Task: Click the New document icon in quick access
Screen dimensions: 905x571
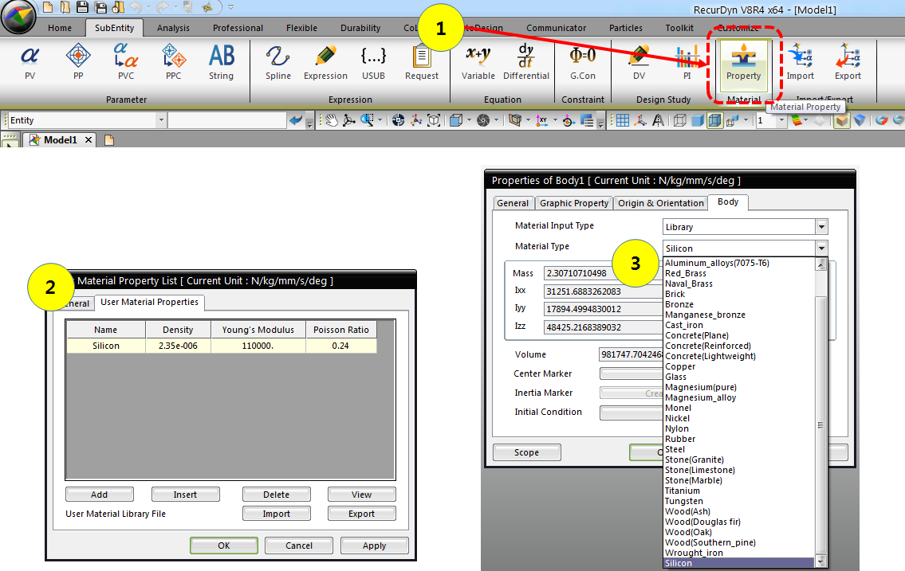Action: point(49,7)
